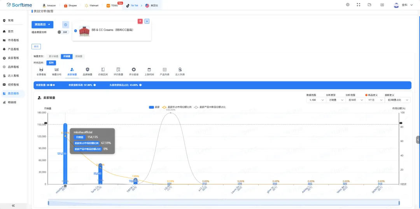Click the 本月 button
This screenshot has width=420, height=209.
coord(36,47)
